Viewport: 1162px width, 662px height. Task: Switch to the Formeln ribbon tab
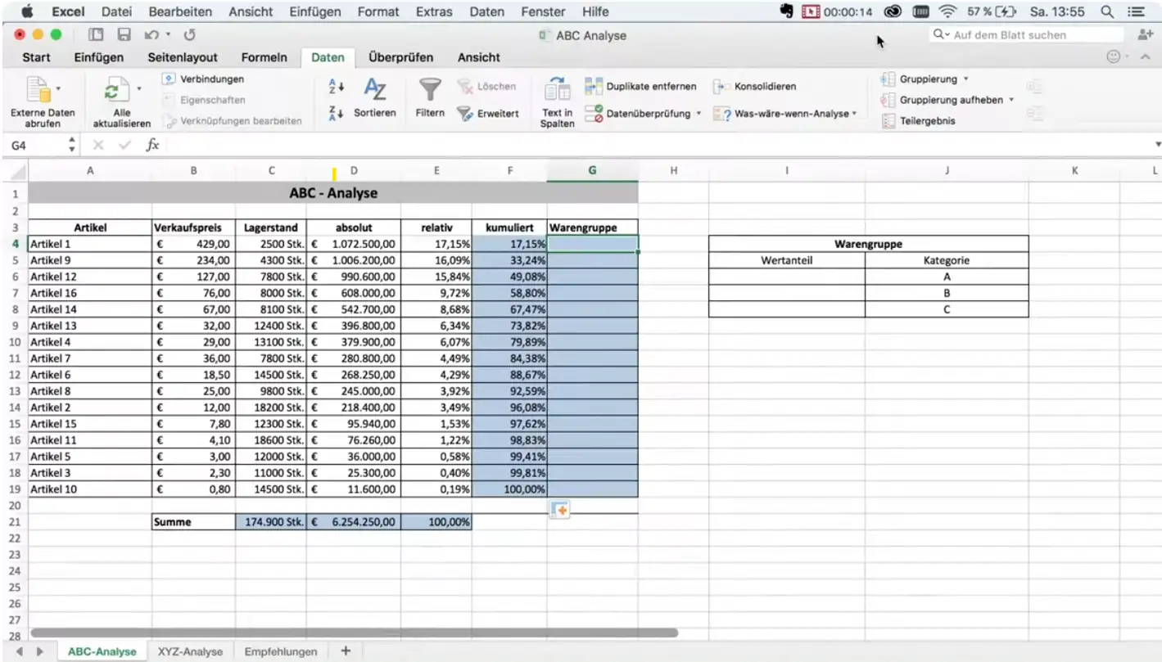[x=264, y=57]
